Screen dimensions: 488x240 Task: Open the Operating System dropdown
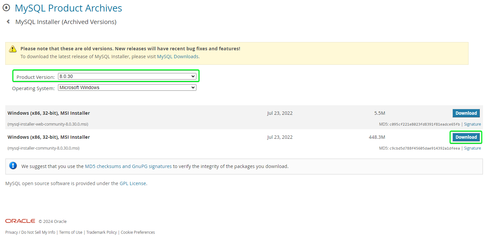point(127,87)
